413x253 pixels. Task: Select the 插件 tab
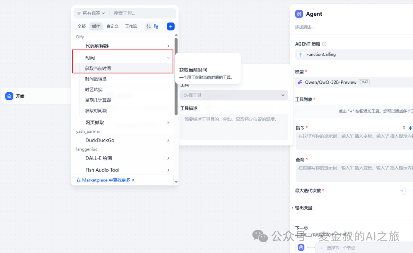coord(96,26)
